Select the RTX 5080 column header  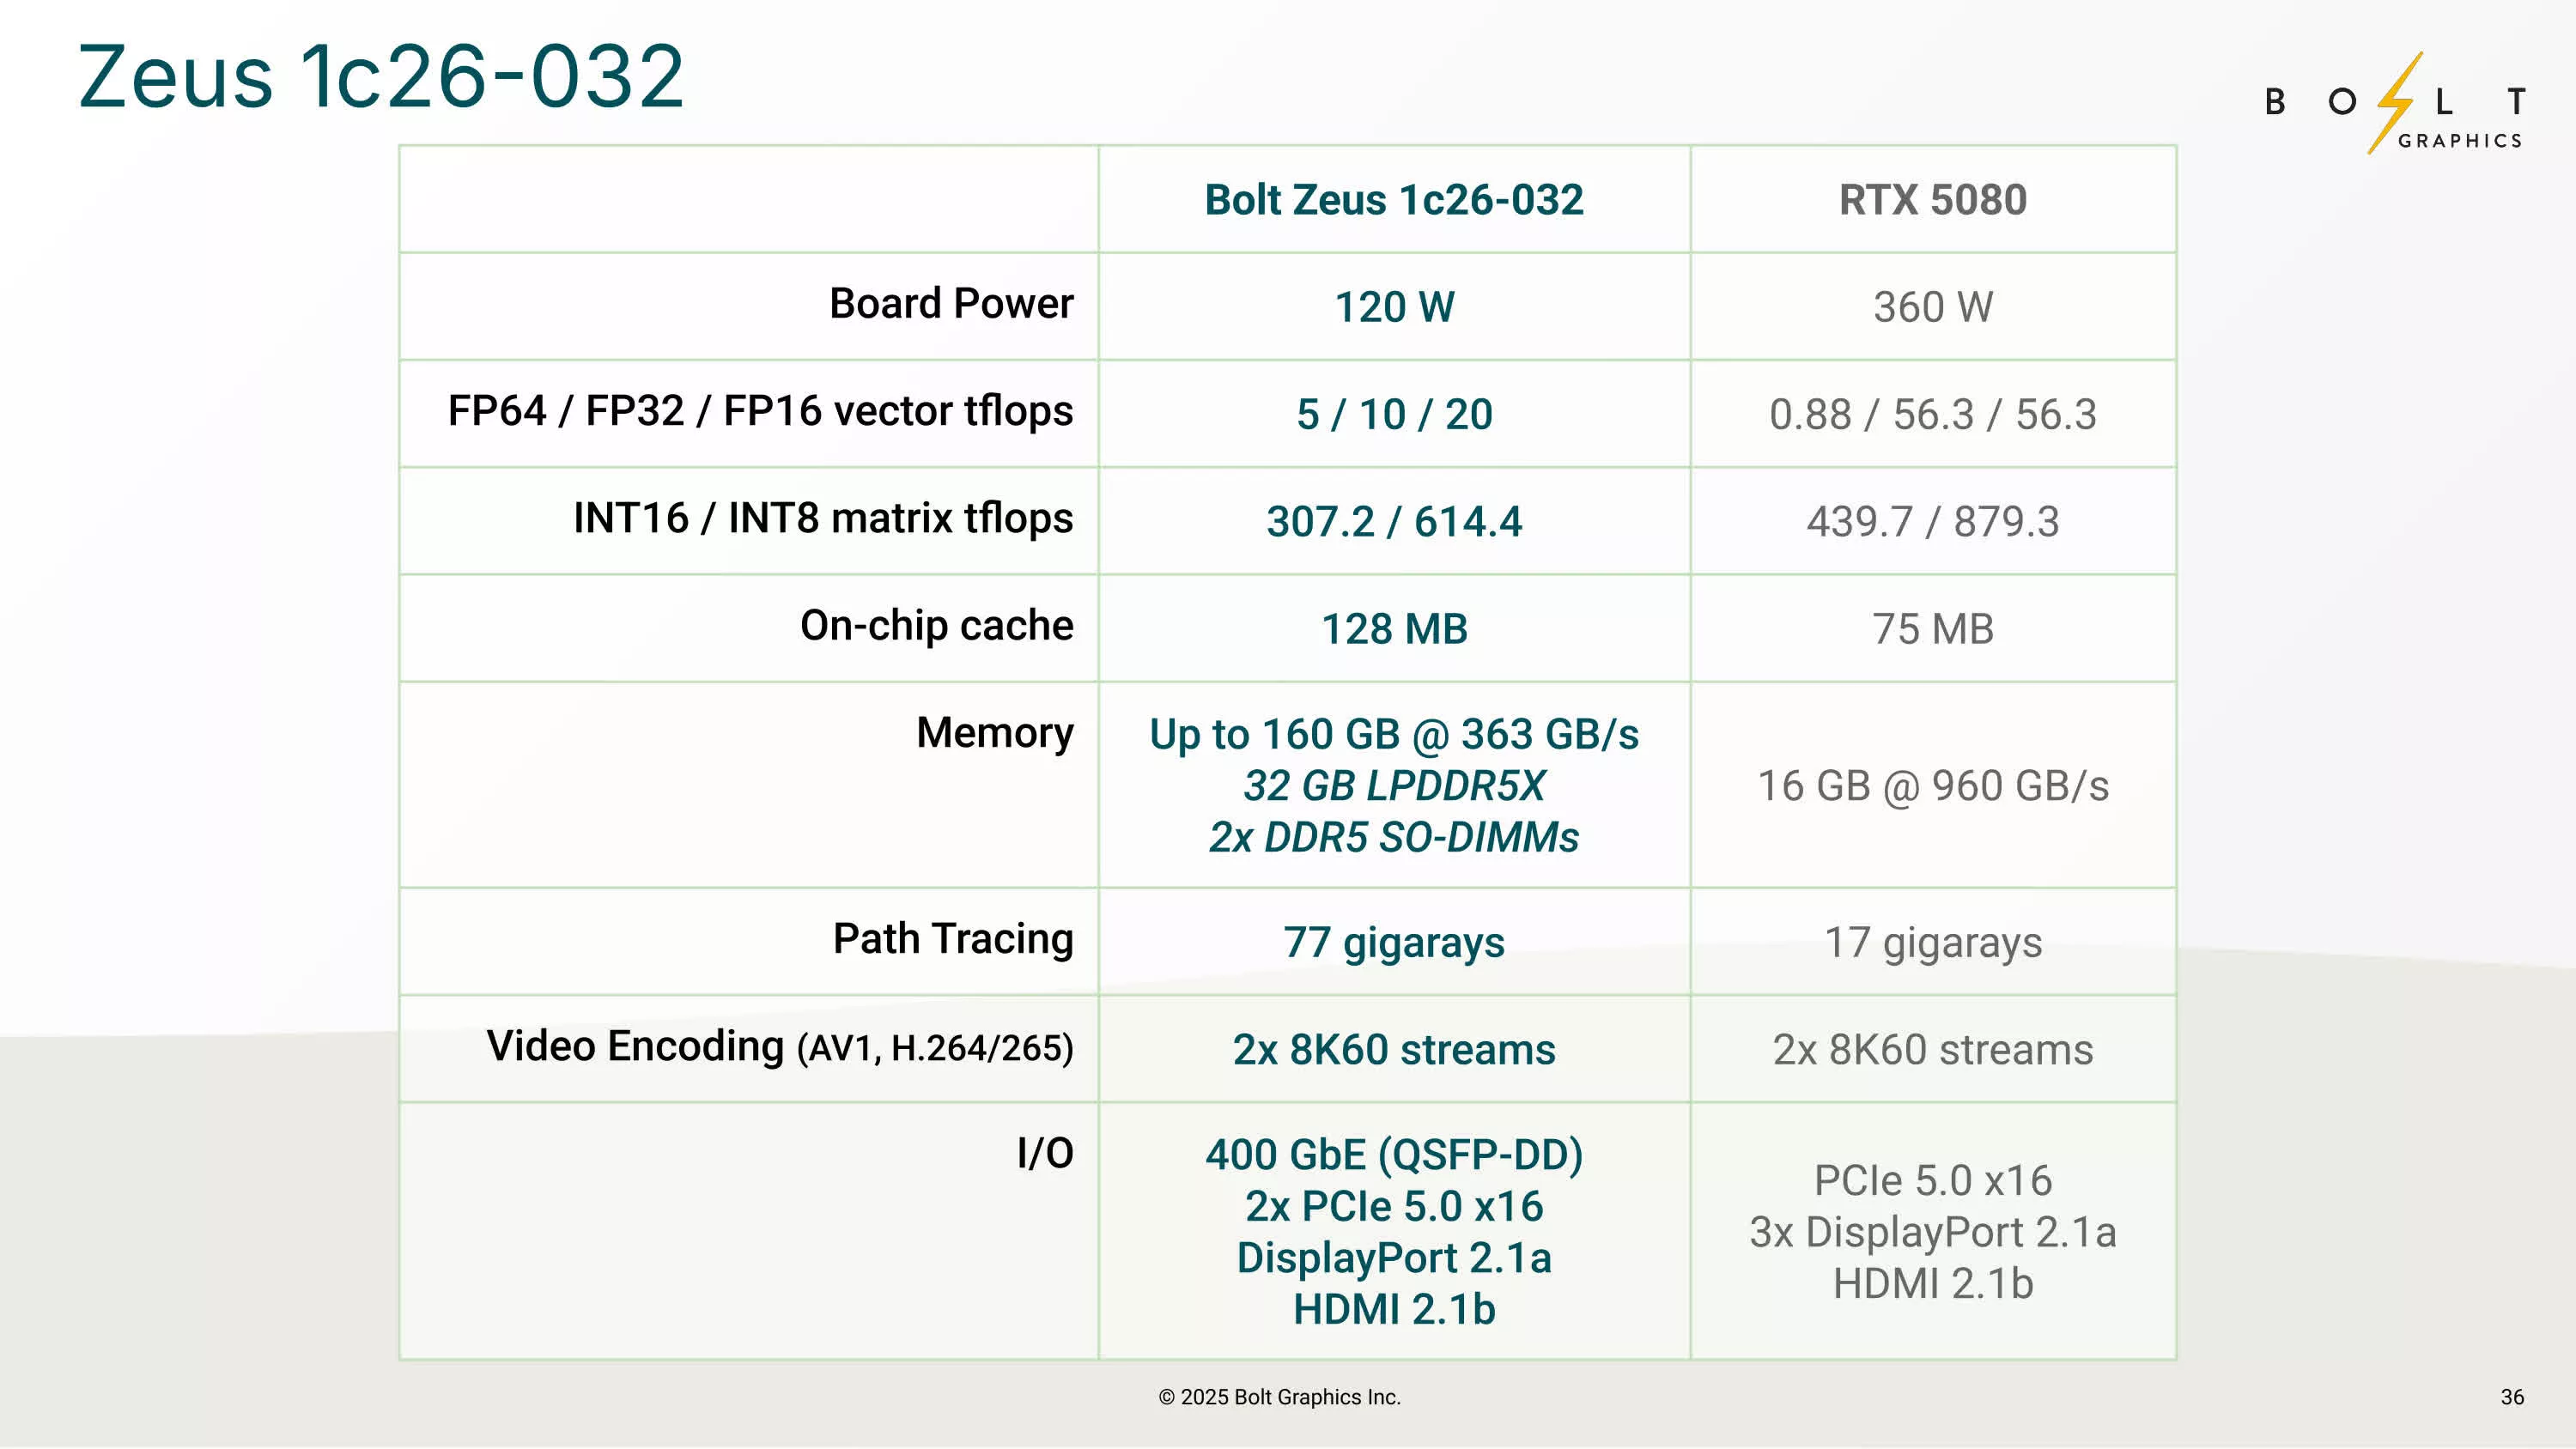[x=1932, y=200]
